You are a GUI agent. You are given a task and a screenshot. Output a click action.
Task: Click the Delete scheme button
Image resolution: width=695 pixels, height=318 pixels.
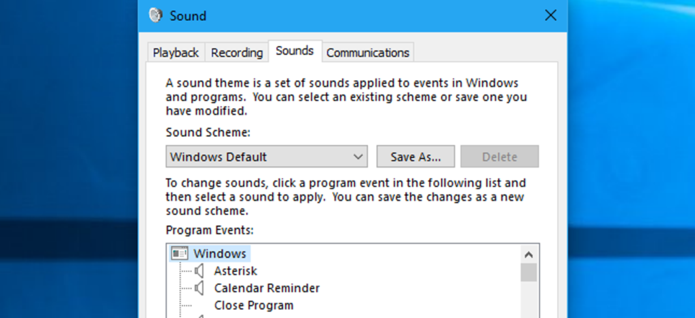pyautogui.click(x=500, y=157)
